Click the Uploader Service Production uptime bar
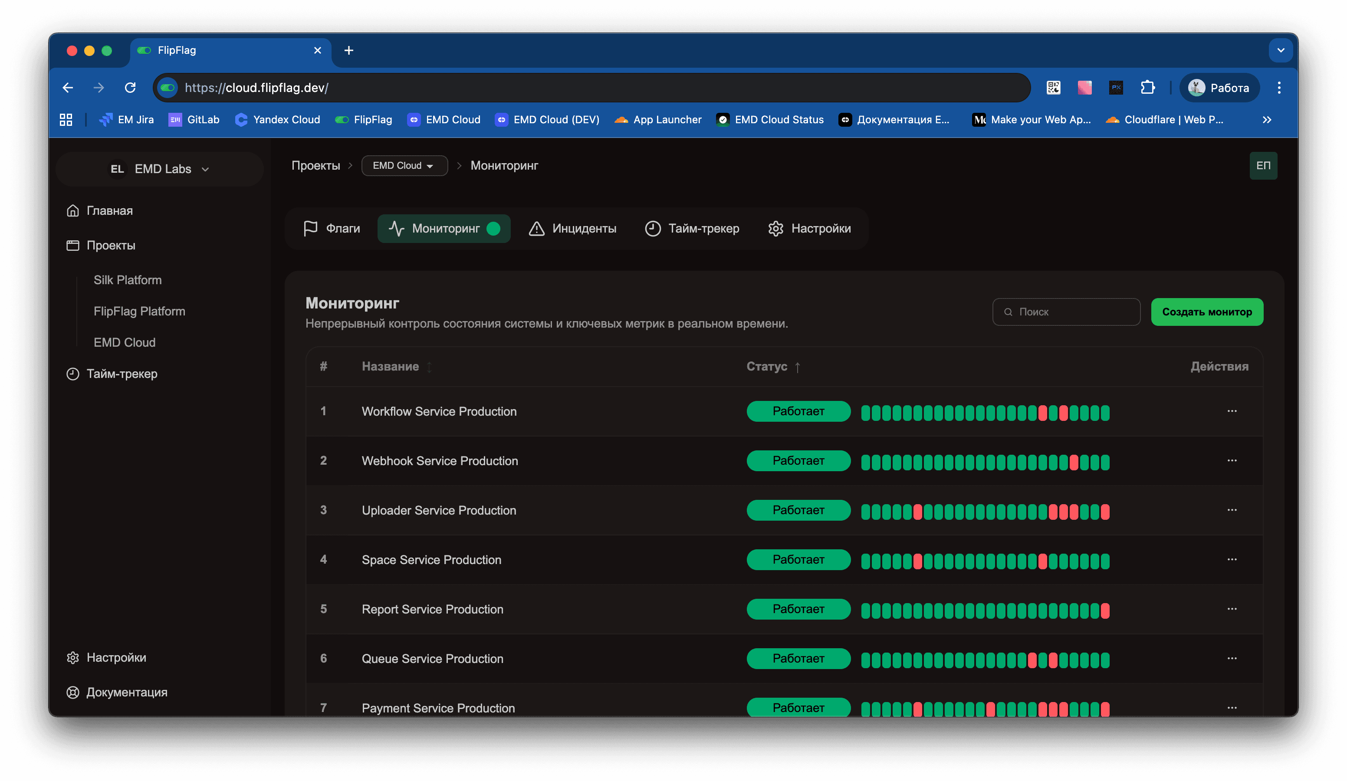1347x781 pixels. 985,512
